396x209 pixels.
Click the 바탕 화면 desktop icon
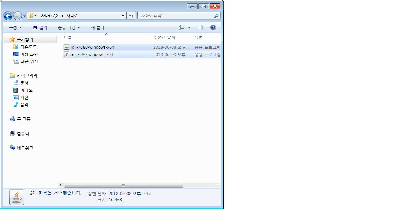[x=16, y=54]
